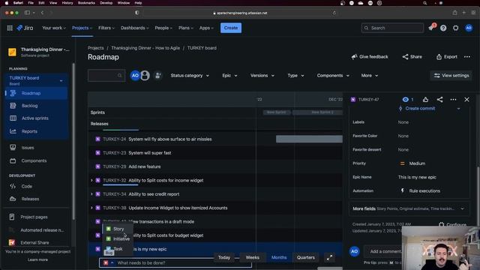Filter by AO assignee avatar

tap(135, 76)
